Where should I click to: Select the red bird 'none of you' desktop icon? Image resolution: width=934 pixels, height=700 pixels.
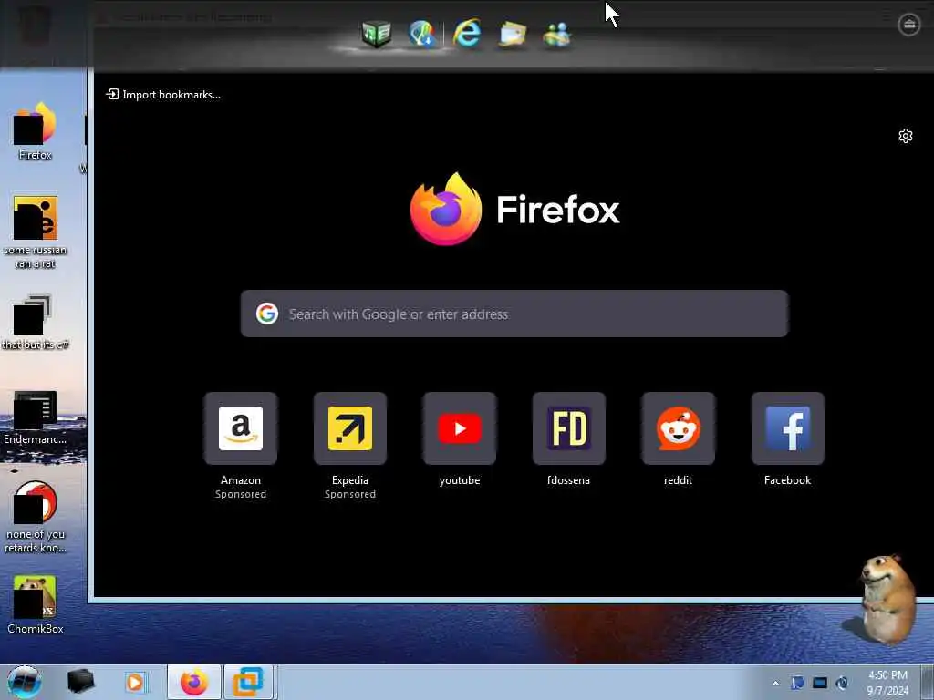[36, 517]
